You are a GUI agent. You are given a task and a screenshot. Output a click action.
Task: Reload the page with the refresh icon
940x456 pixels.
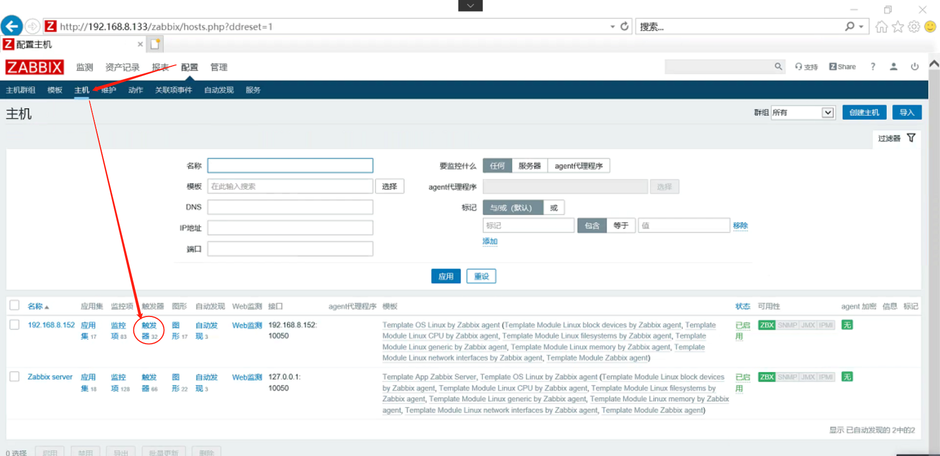(624, 26)
